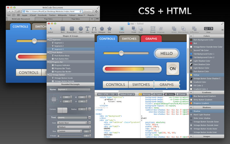The width and height of the screenshot is (230, 144).
Task: Toggle Canvas settings button
Action: click(x=181, y=94)
